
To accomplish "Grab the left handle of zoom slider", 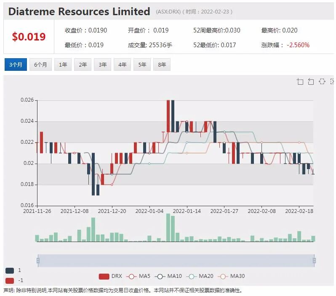I will click(38, 261).
